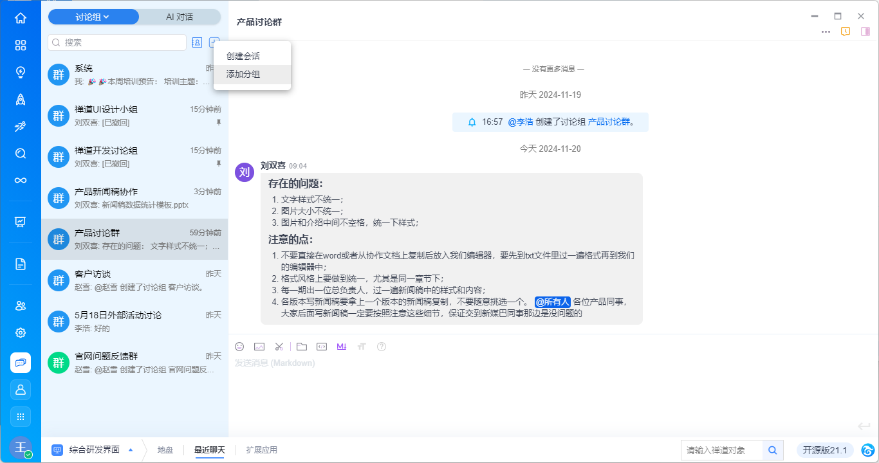The height and width of the screenshot is (463, 879).
Task: Toggle the font size text icon
Action: pyautogui.click(x=362, y=347)
